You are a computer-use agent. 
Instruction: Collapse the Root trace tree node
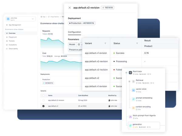126,73
